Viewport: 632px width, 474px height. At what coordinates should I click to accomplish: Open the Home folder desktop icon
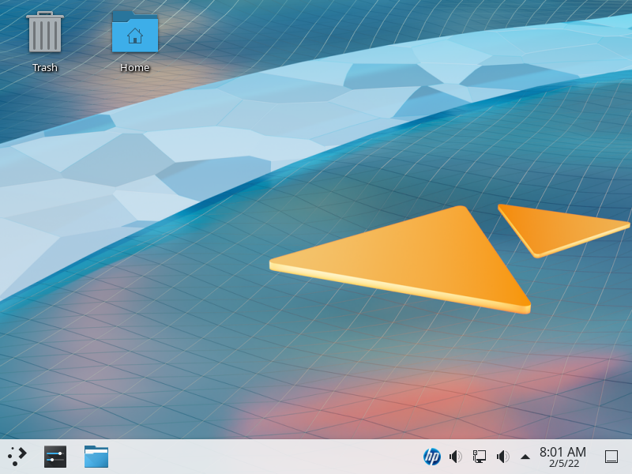(135, 33)
